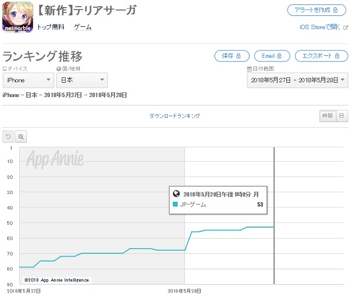Viewport: 351px width, 295px height.
Task: Select the ゲーム category link
Action: (83, 27)
